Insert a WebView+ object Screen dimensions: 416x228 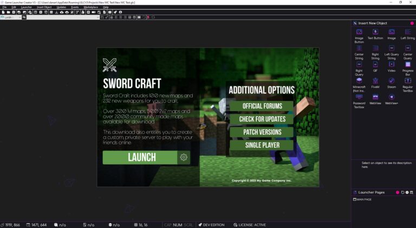(x=391, y=99)
